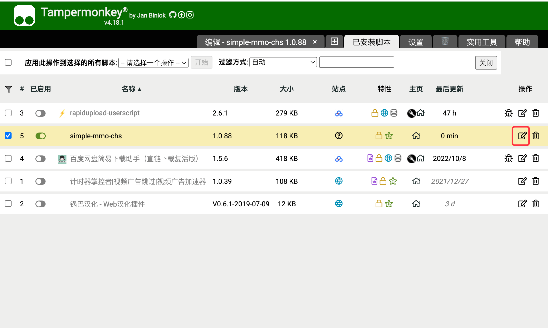548x328 pixels.
Task: Uncheck the simple-mmo-chs row checkbox
Action: (x=8, y=136)
